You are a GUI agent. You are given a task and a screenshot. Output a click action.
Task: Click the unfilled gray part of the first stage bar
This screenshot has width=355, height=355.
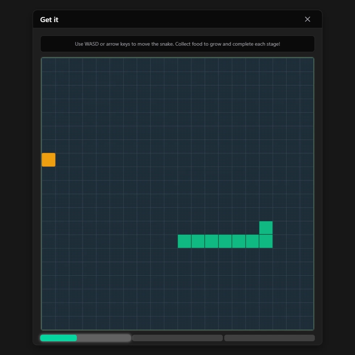tap(104, 338)
